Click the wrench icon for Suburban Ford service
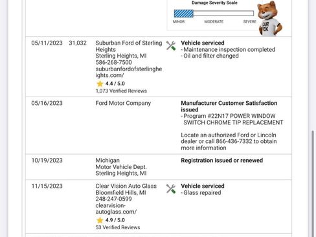Screen dimensions: 316x237 [171, 46]
